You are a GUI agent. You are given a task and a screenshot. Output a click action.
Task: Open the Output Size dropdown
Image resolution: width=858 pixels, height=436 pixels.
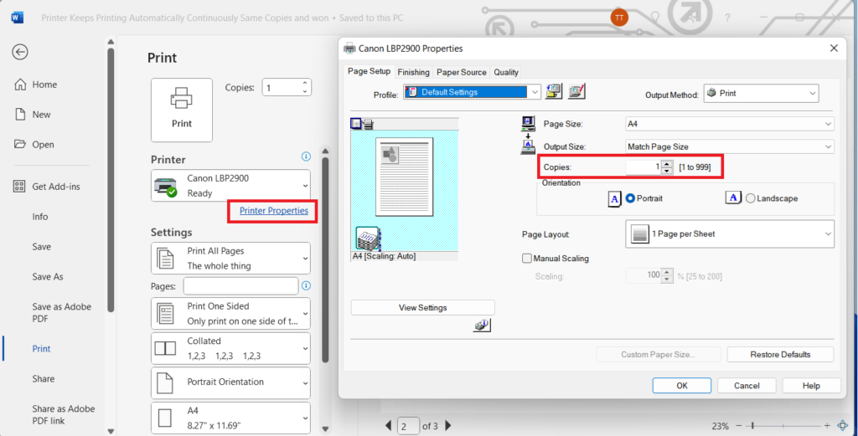click(x=730, y=146)
